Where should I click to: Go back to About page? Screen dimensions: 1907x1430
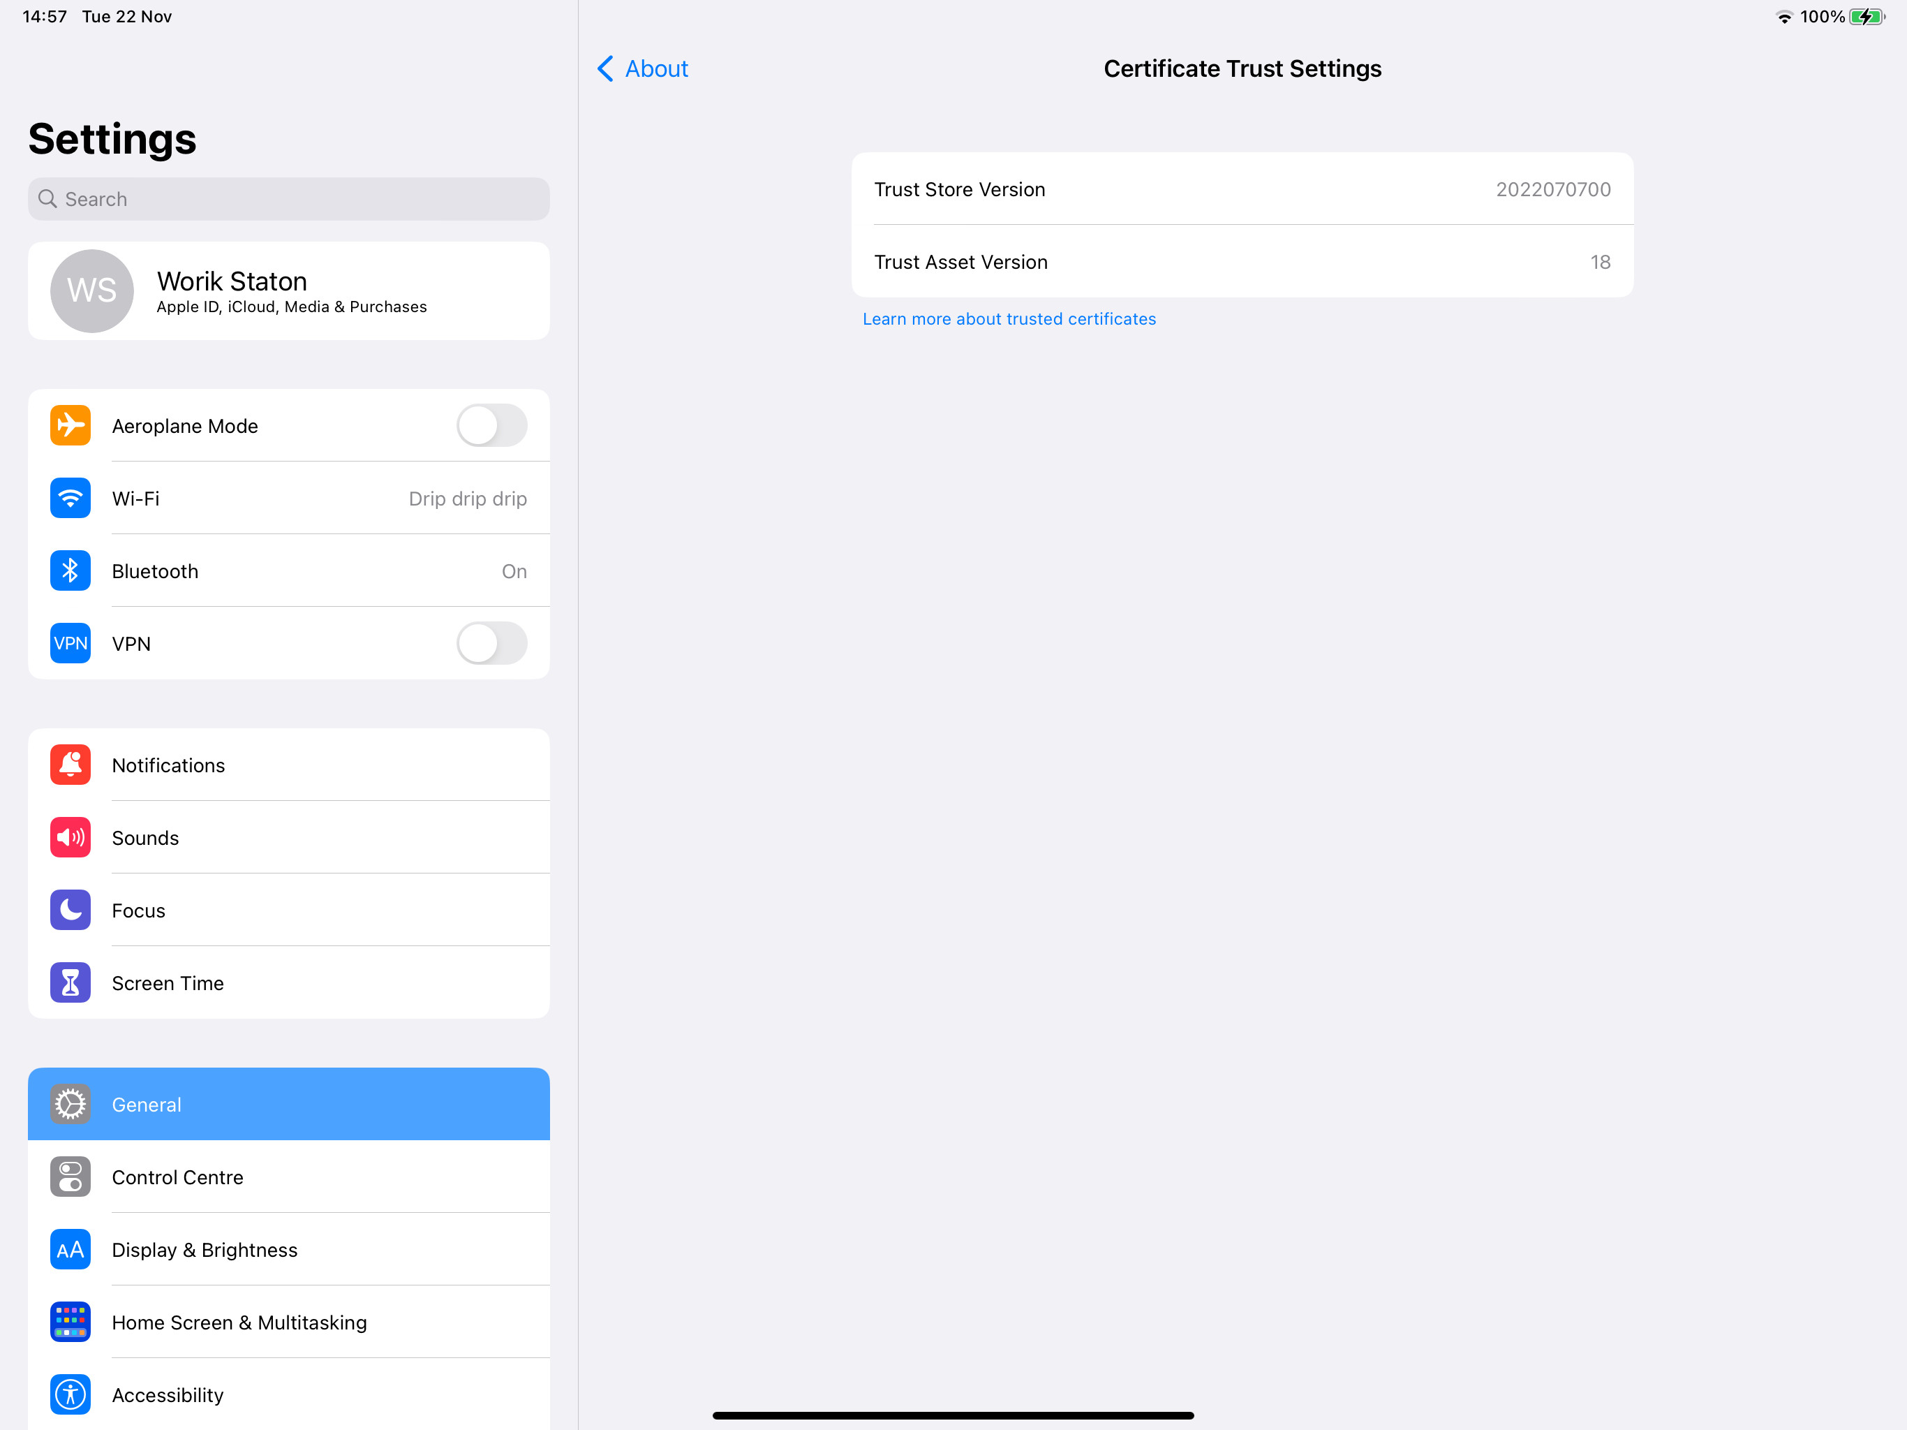click(642, 69)
